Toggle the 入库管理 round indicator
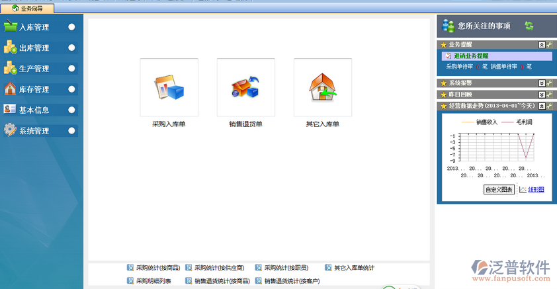The height and width of the screenshot is (289, 557). pos(71,27)
